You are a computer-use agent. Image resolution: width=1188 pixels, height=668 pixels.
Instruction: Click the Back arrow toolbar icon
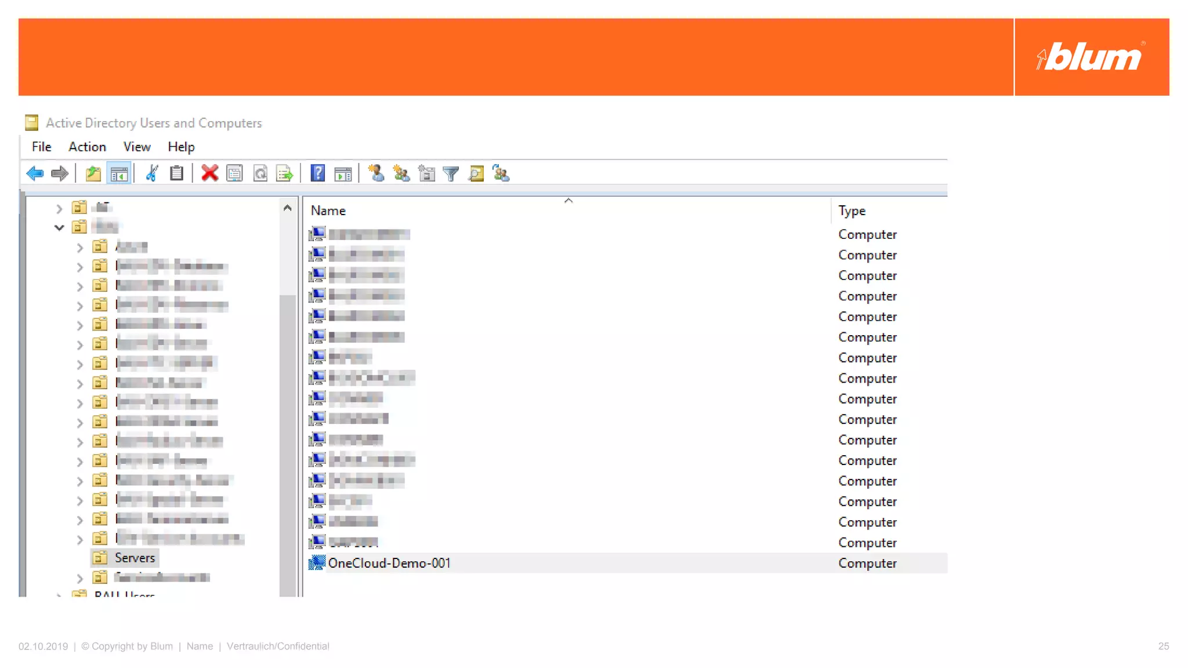(x=35, y=173)
